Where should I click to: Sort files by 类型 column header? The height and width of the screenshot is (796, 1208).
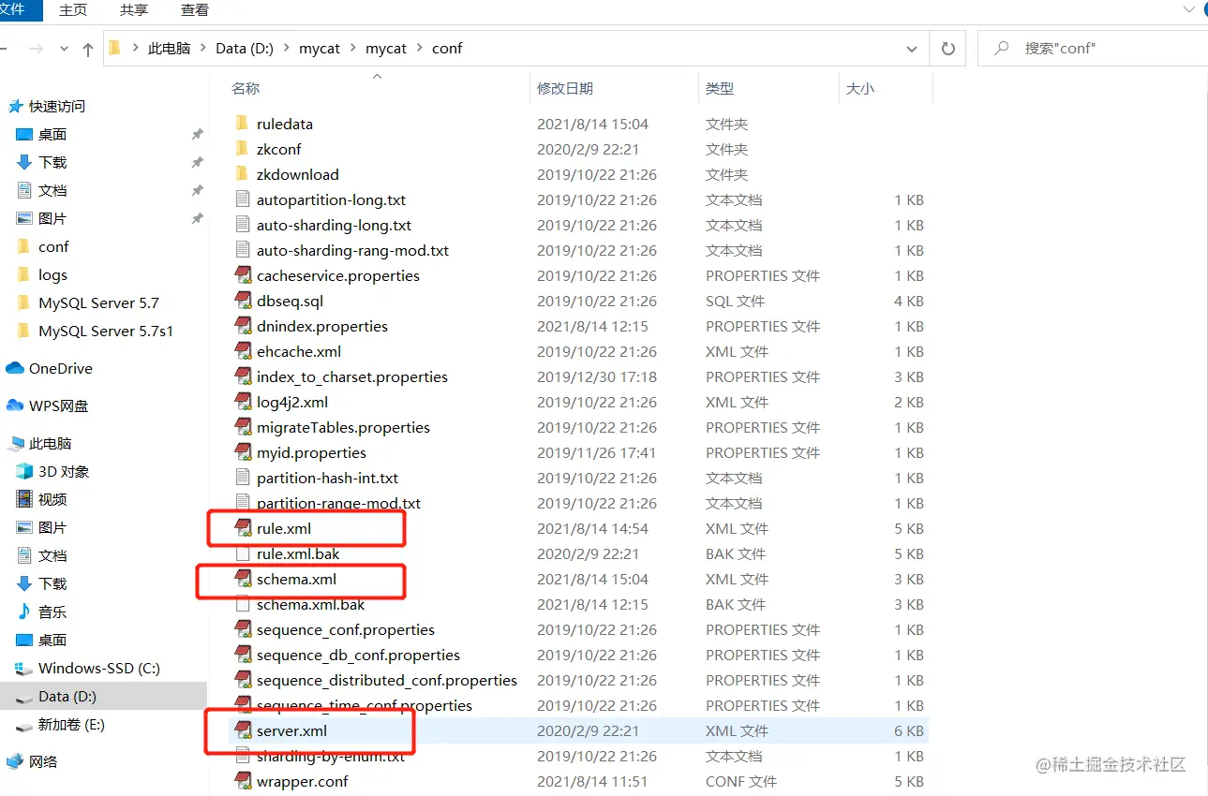720,88
